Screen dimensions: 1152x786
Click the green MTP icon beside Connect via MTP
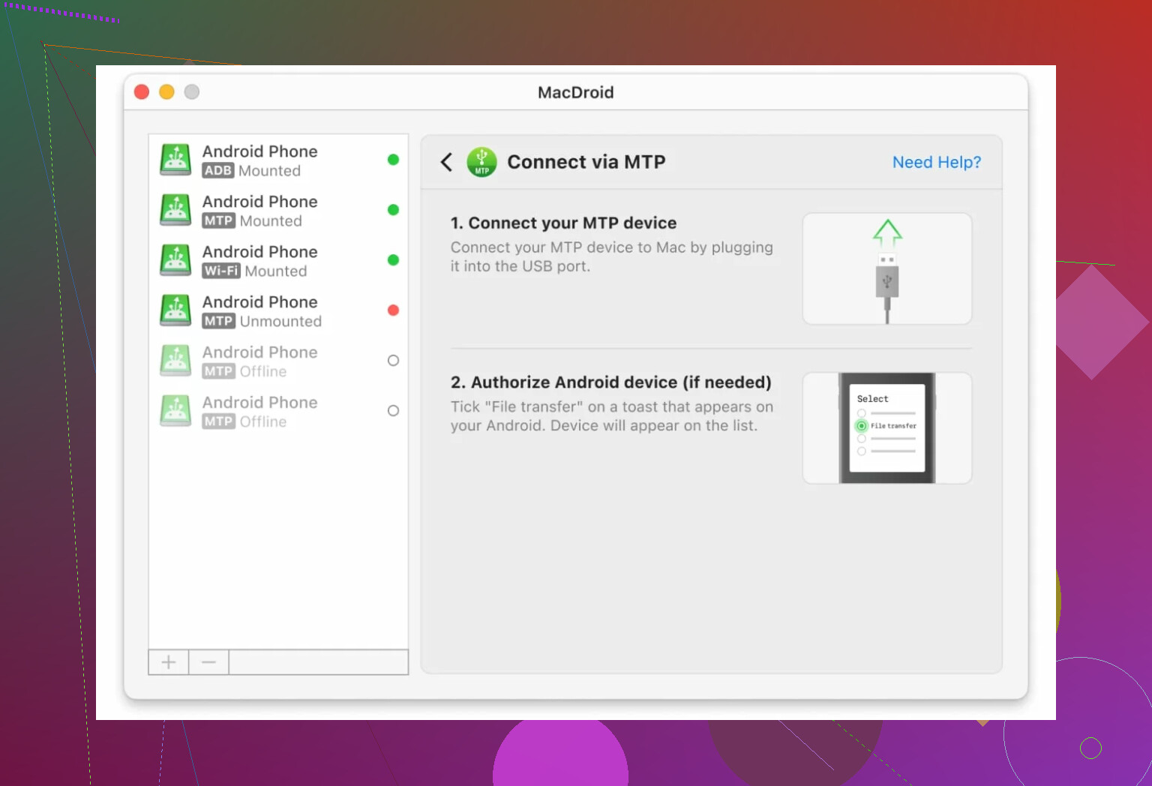point(481,162)
